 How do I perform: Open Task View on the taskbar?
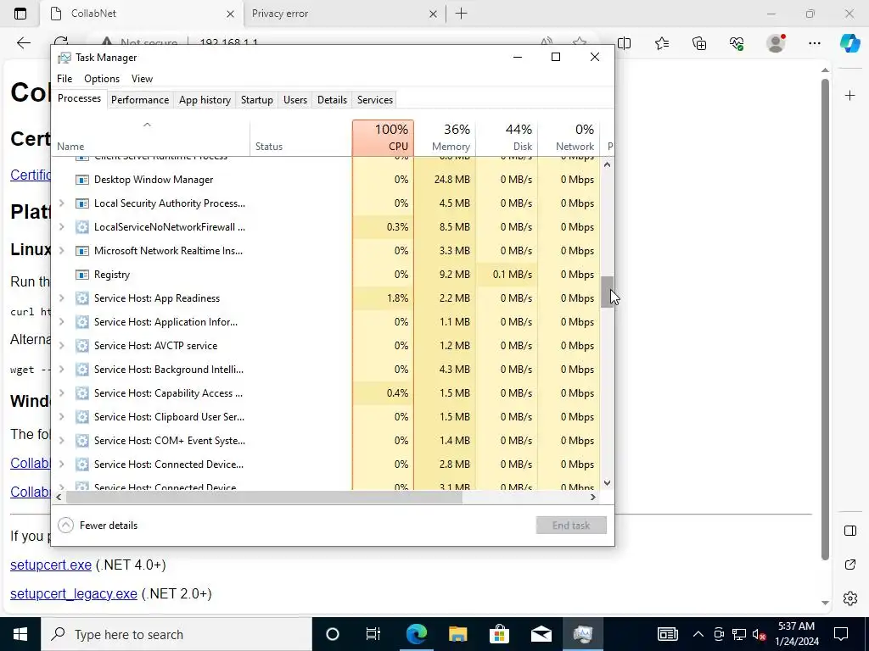click(373, 634)
